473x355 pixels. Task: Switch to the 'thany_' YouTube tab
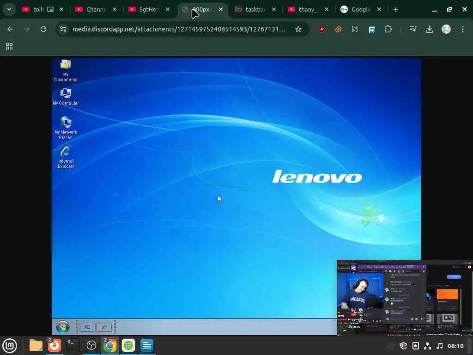pos(307,9)
